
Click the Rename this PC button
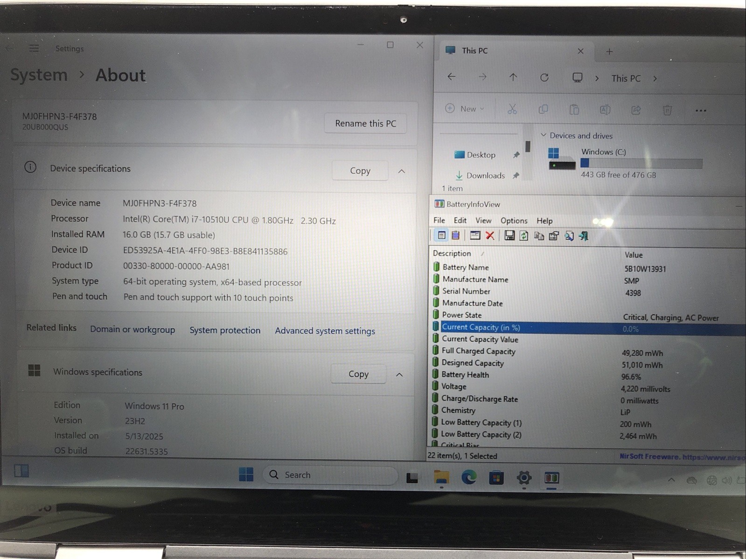[x=365, y=124]
